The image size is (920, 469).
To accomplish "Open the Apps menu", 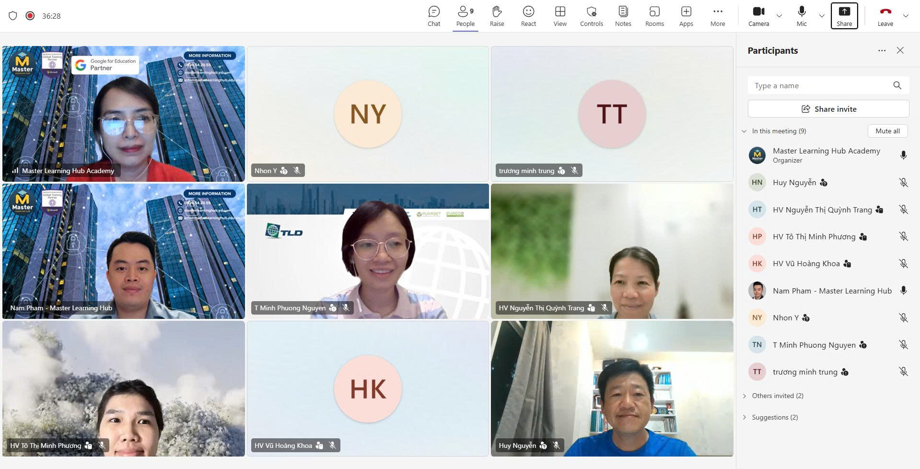I will point(686,16).
